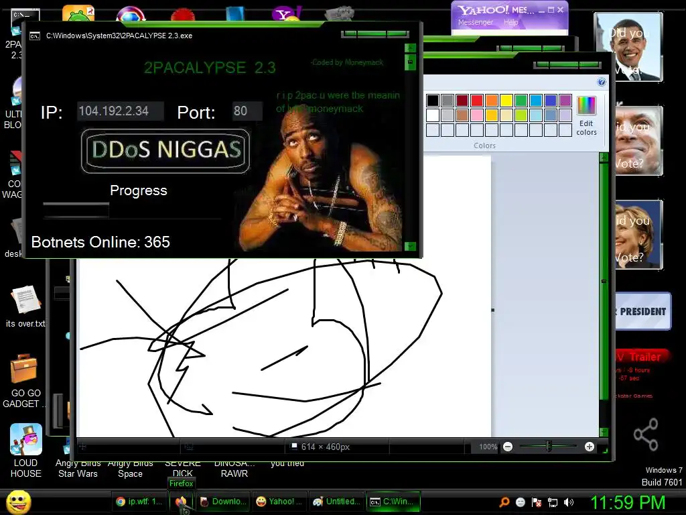Click inside the Port field
Image resolution: width=686 pixels, height=515 pixels.
[x=247, y=111]
